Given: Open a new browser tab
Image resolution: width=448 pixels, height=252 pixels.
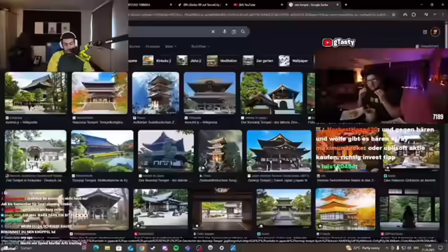Looking at the screenshot, I should coord(346,5).
